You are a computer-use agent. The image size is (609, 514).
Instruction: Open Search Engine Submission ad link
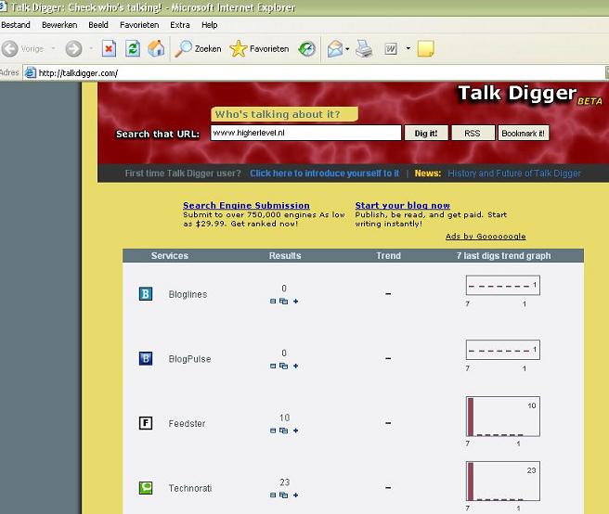click(246, 205)
